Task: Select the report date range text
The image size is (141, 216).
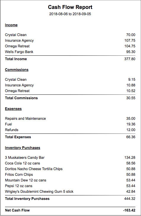Action: tap(70, 14)
